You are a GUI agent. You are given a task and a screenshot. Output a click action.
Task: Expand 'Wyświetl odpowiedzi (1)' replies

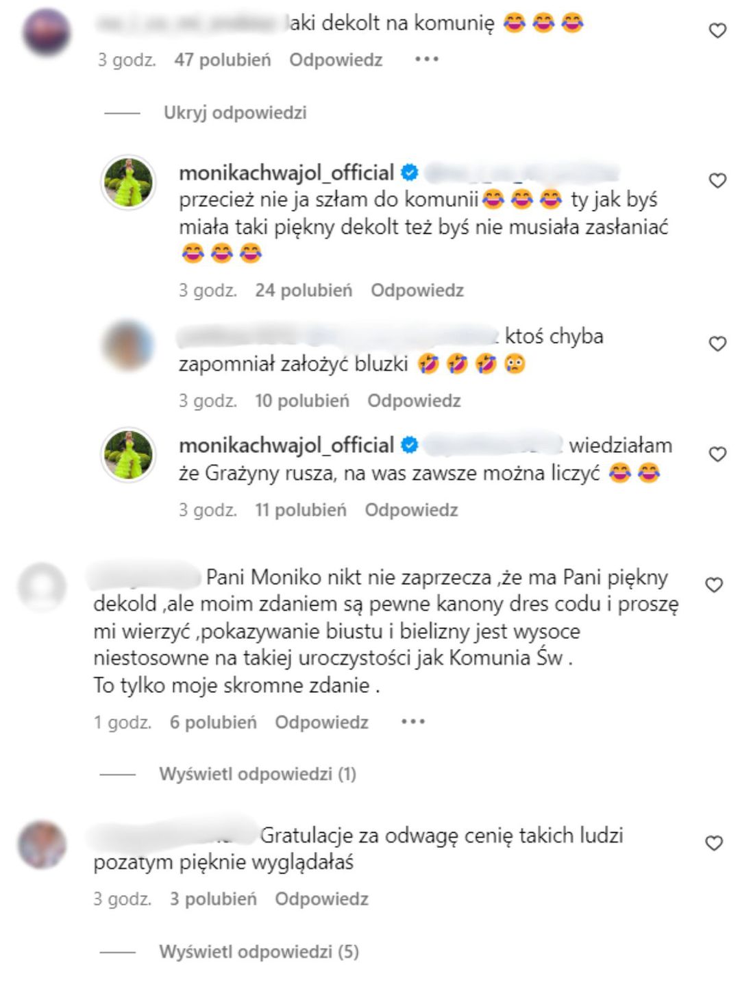coord(258,774)
